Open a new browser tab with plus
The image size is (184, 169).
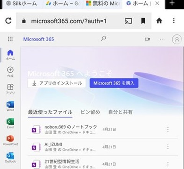172,3
